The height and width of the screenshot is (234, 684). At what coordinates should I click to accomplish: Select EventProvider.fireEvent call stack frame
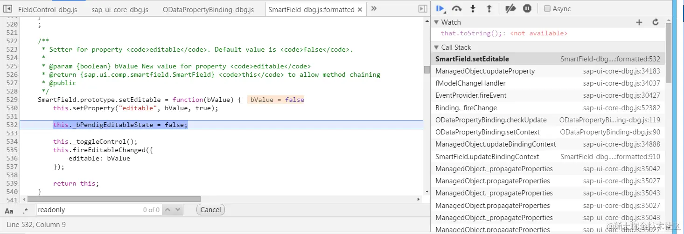click(x=548, y=95)
